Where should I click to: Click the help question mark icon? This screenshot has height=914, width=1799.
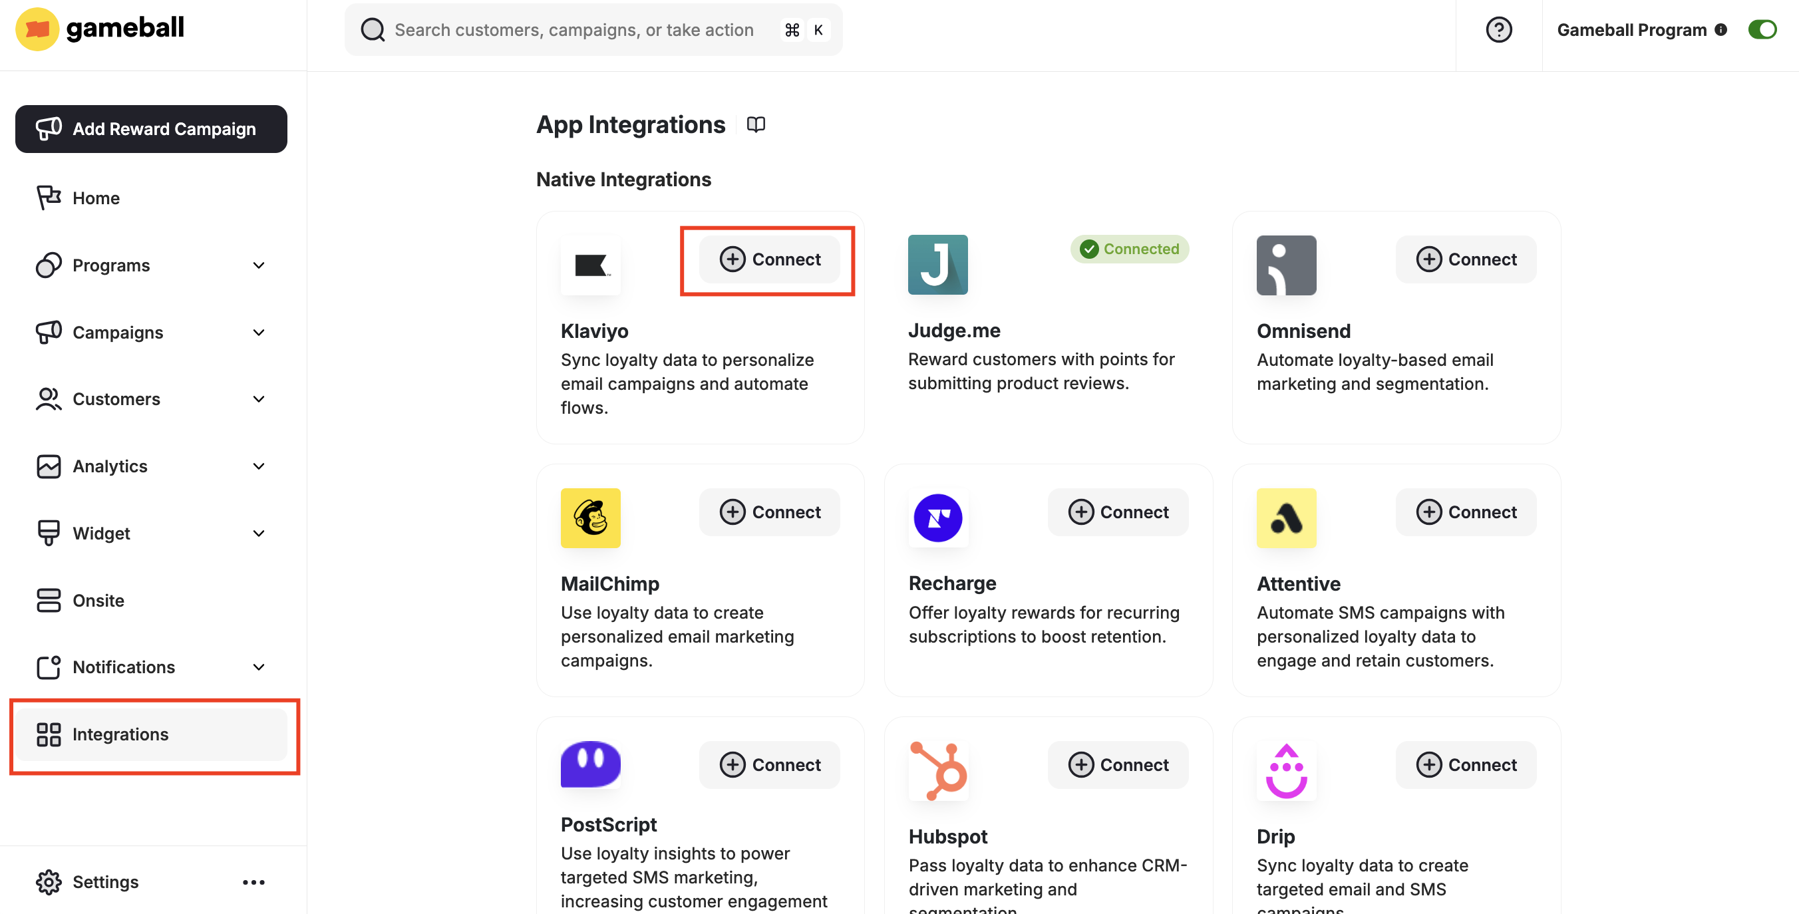click(x=1499, y=30)
